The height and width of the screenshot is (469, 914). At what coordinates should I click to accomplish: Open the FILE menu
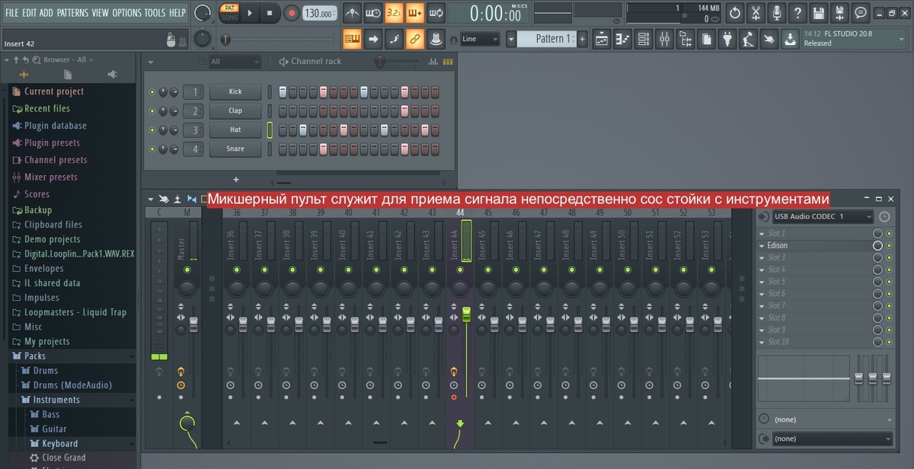coord(12,13)
